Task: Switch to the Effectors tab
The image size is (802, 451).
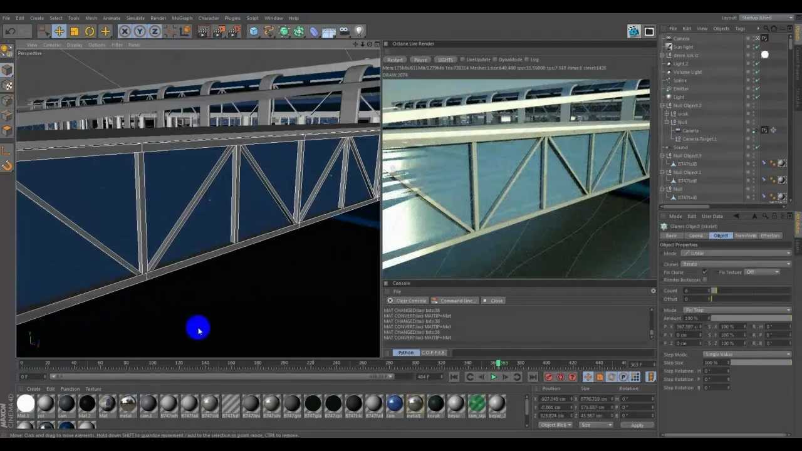Action: 770,236
